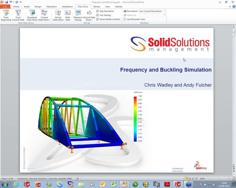Select Rehearse Timings
Screen dimensions: 236x188
pyautogui.click(x=78, y=15)
